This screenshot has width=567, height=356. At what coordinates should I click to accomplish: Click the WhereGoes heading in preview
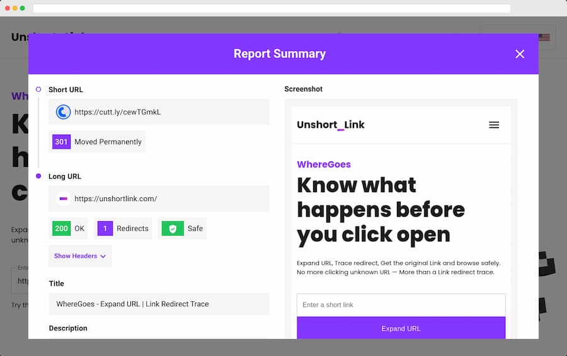coord(324,164)
